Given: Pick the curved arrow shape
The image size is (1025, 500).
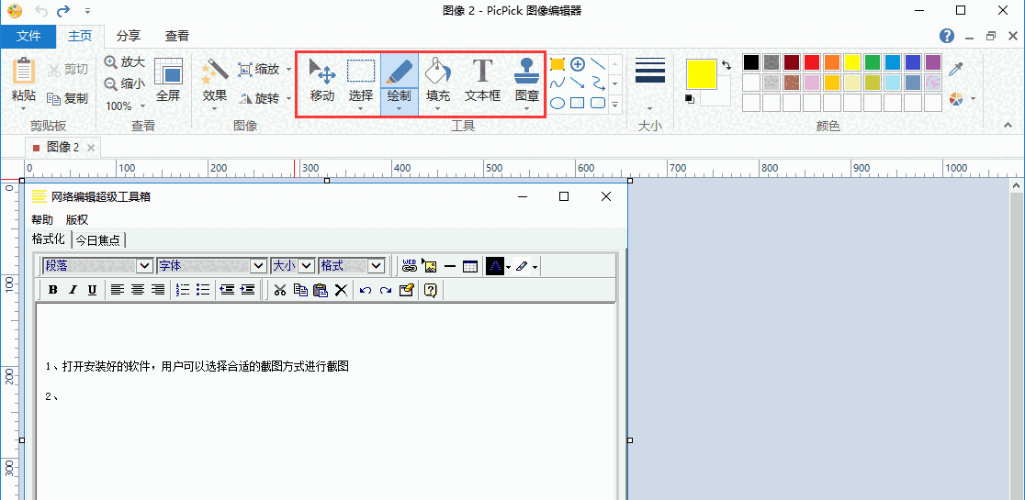Looking at the screenshot, I should (598, 83).
